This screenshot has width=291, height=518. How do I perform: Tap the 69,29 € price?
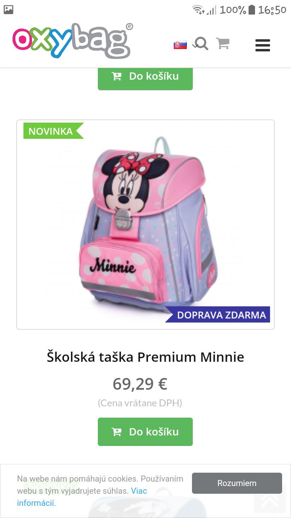pyautogui.click(x=140, y=384)
